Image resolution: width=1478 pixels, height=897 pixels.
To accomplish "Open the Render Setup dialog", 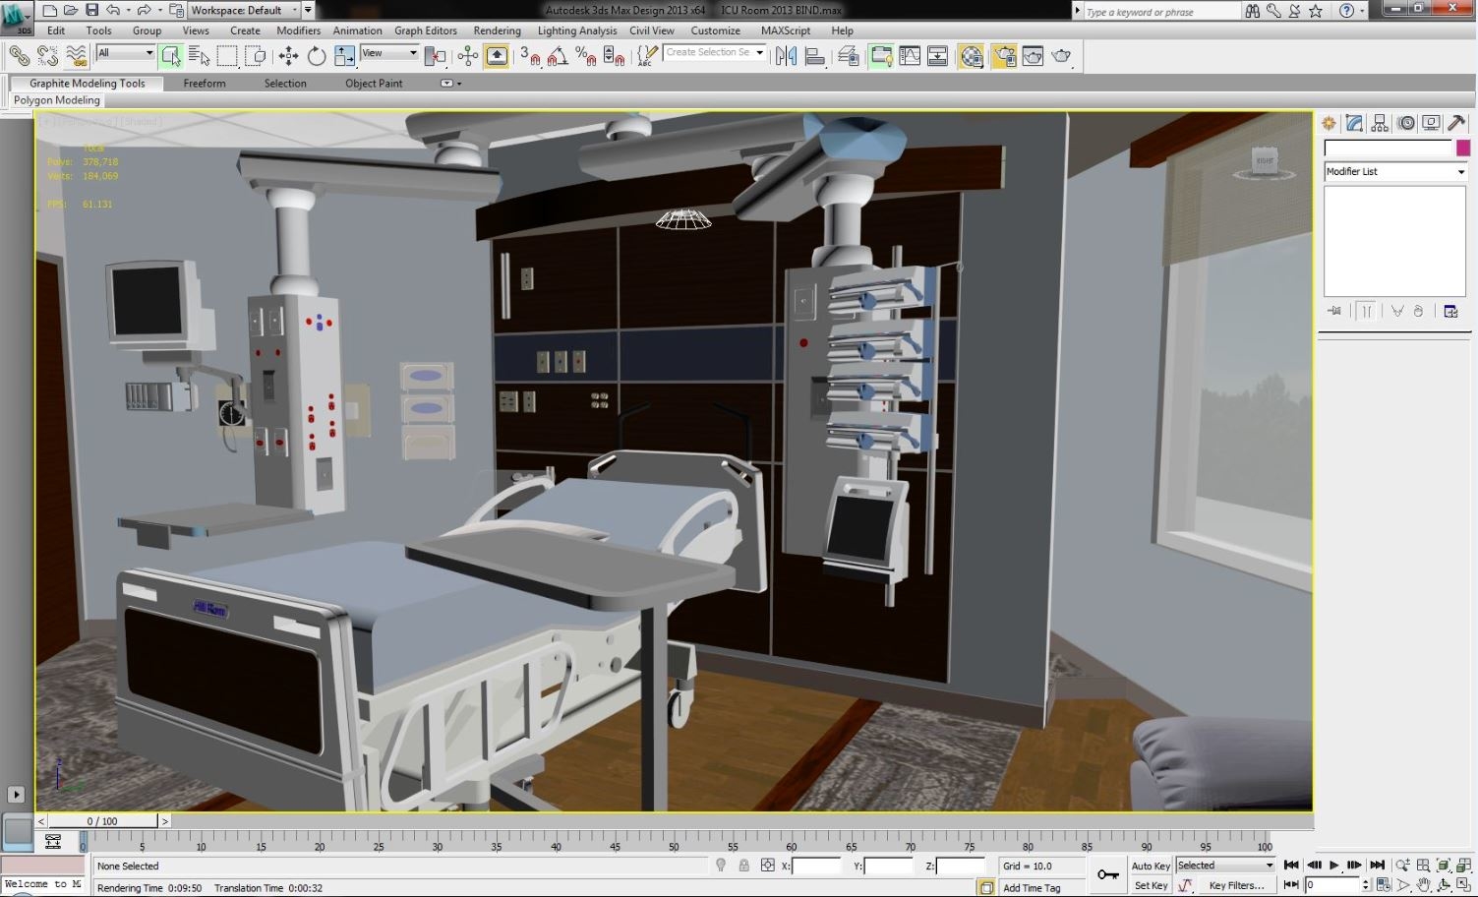I will [1005, 56].
